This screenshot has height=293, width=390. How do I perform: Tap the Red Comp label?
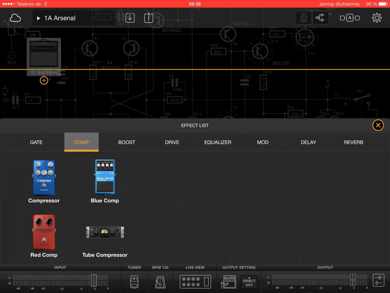[44, 255]
